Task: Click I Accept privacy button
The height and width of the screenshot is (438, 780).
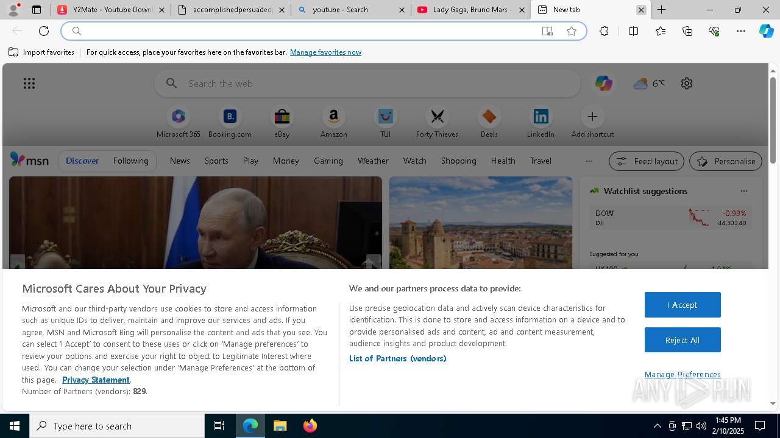Action: pyautogui.click(x=682, y=305)
